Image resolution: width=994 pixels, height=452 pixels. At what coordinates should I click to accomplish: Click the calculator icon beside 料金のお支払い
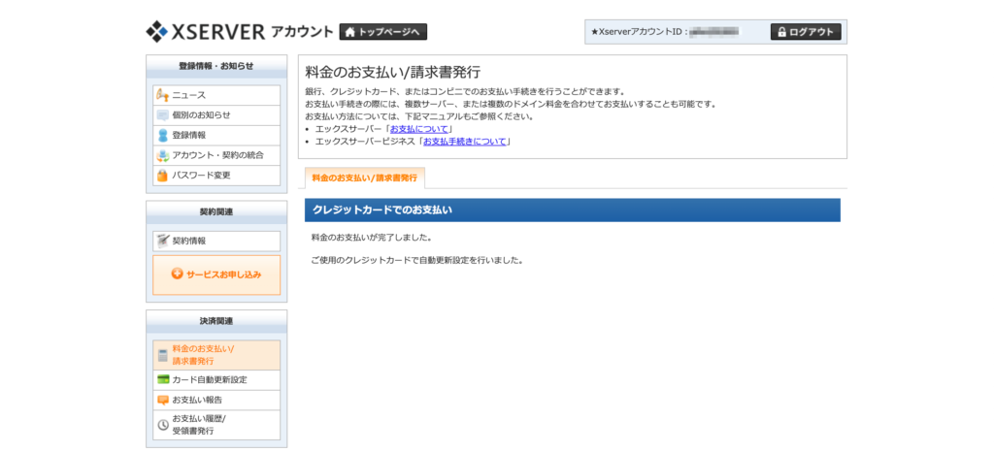click(x=163, y=355)
